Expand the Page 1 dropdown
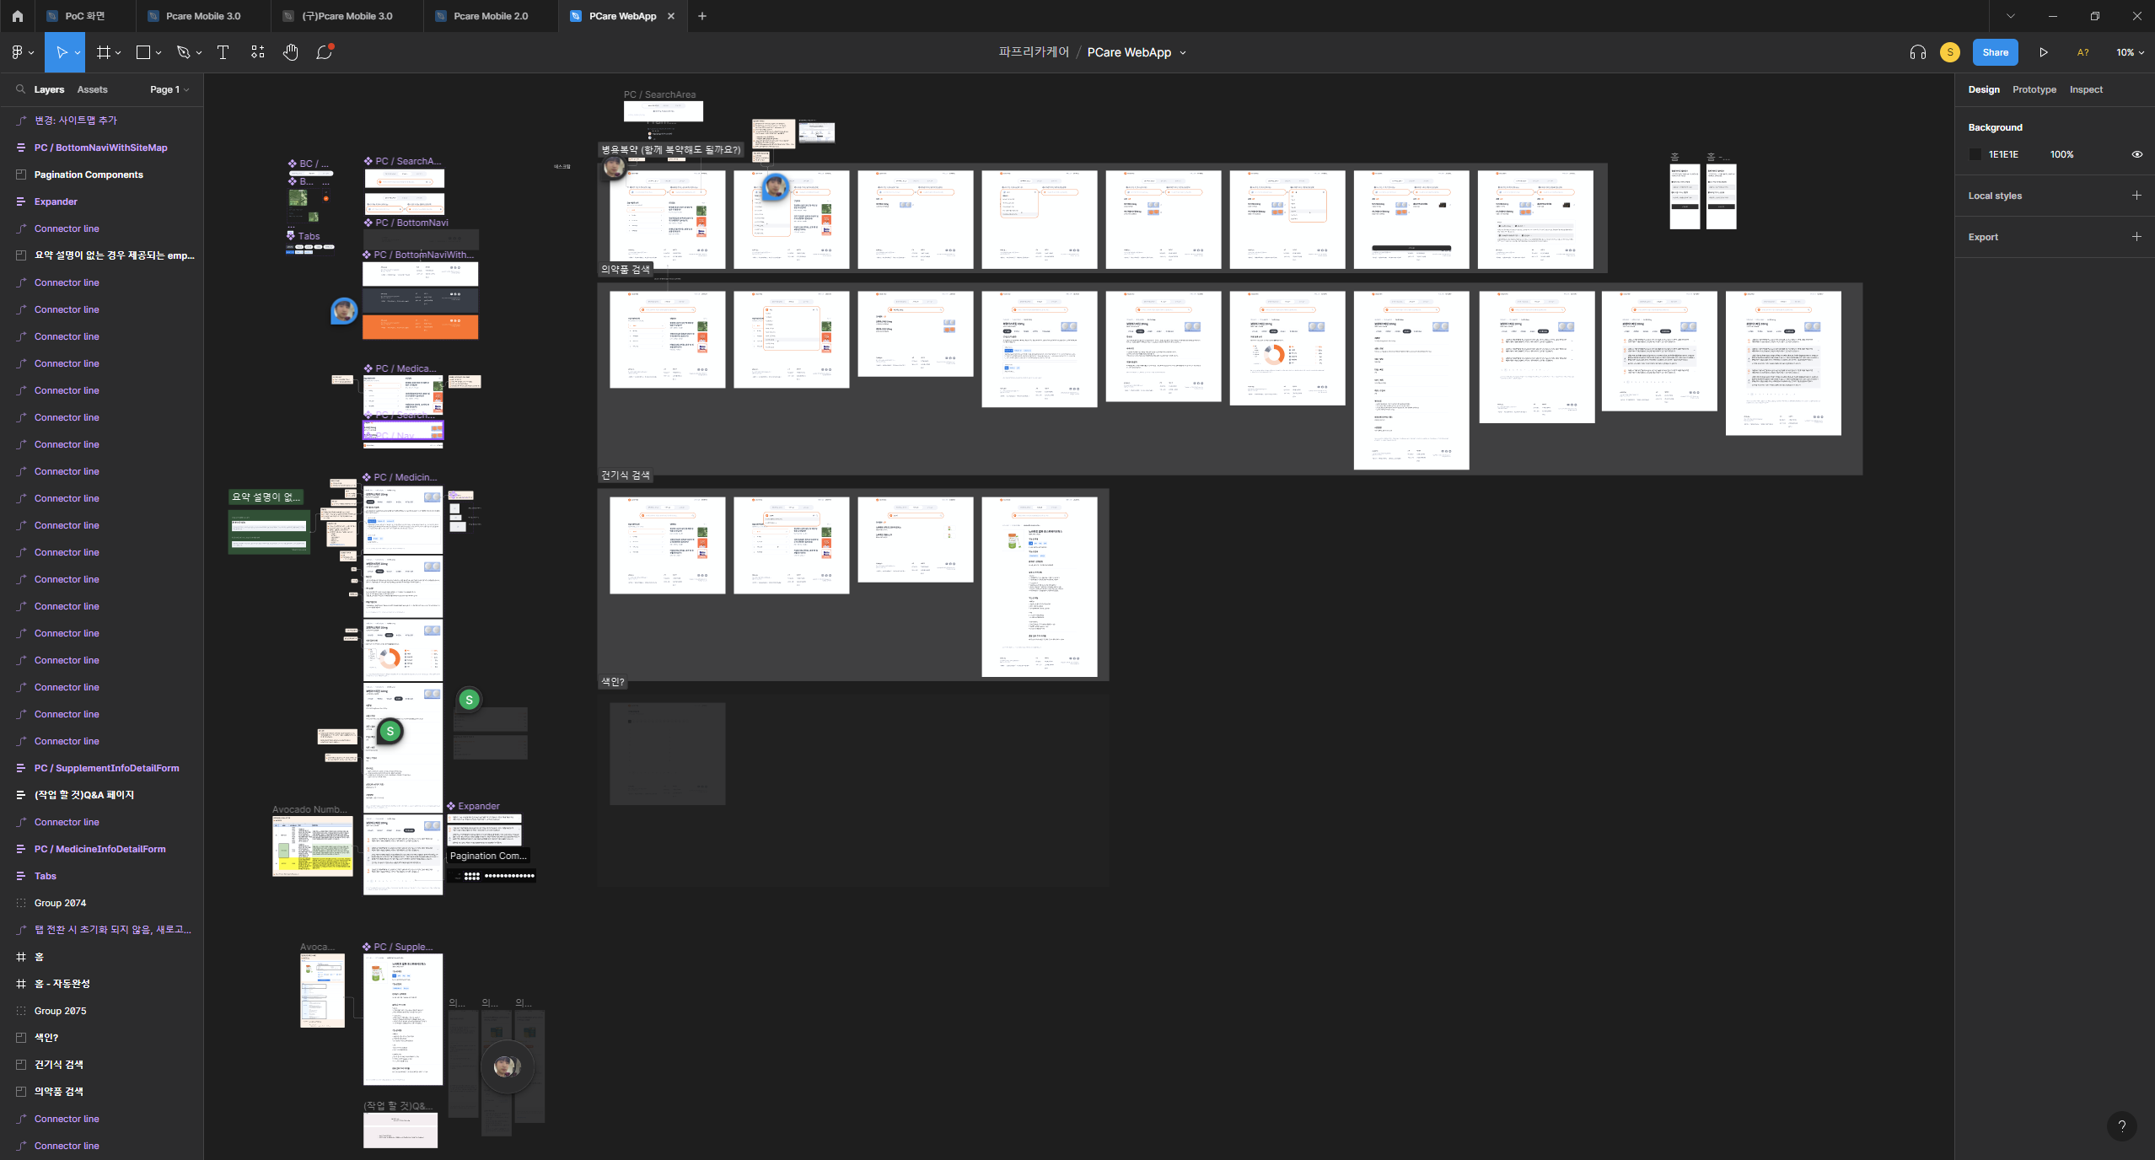Screen dimensions: 2155x1160 click(x=169, y=89)
